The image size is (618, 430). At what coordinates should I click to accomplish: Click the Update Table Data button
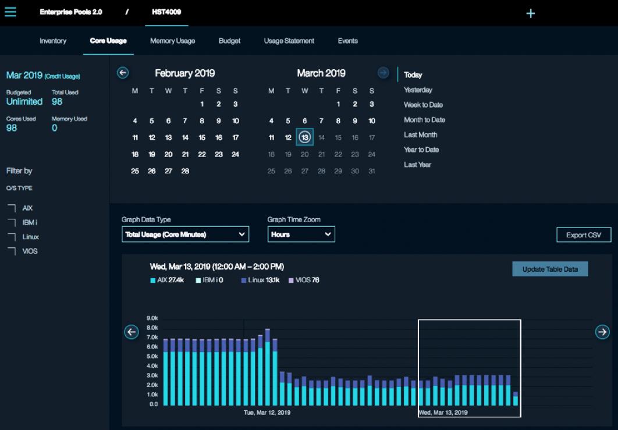click(x=549, y=269)
